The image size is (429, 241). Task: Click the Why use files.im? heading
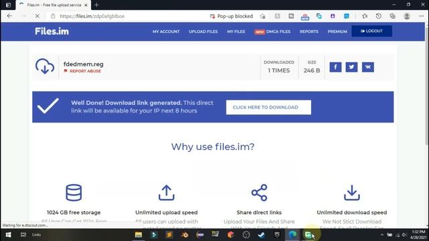213,147
